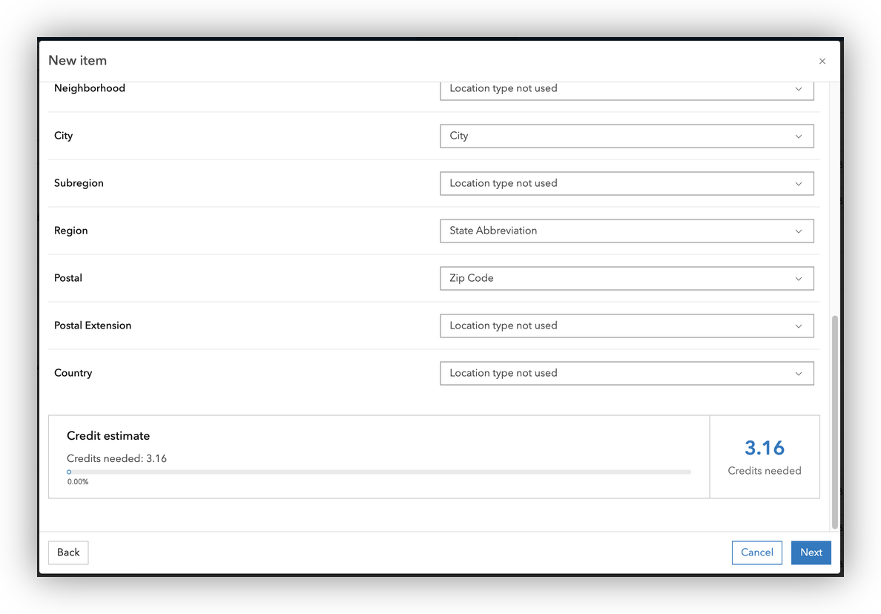881x614 pixels.
Task: Click the credit estimate progress bar
Action: [379, 472]
